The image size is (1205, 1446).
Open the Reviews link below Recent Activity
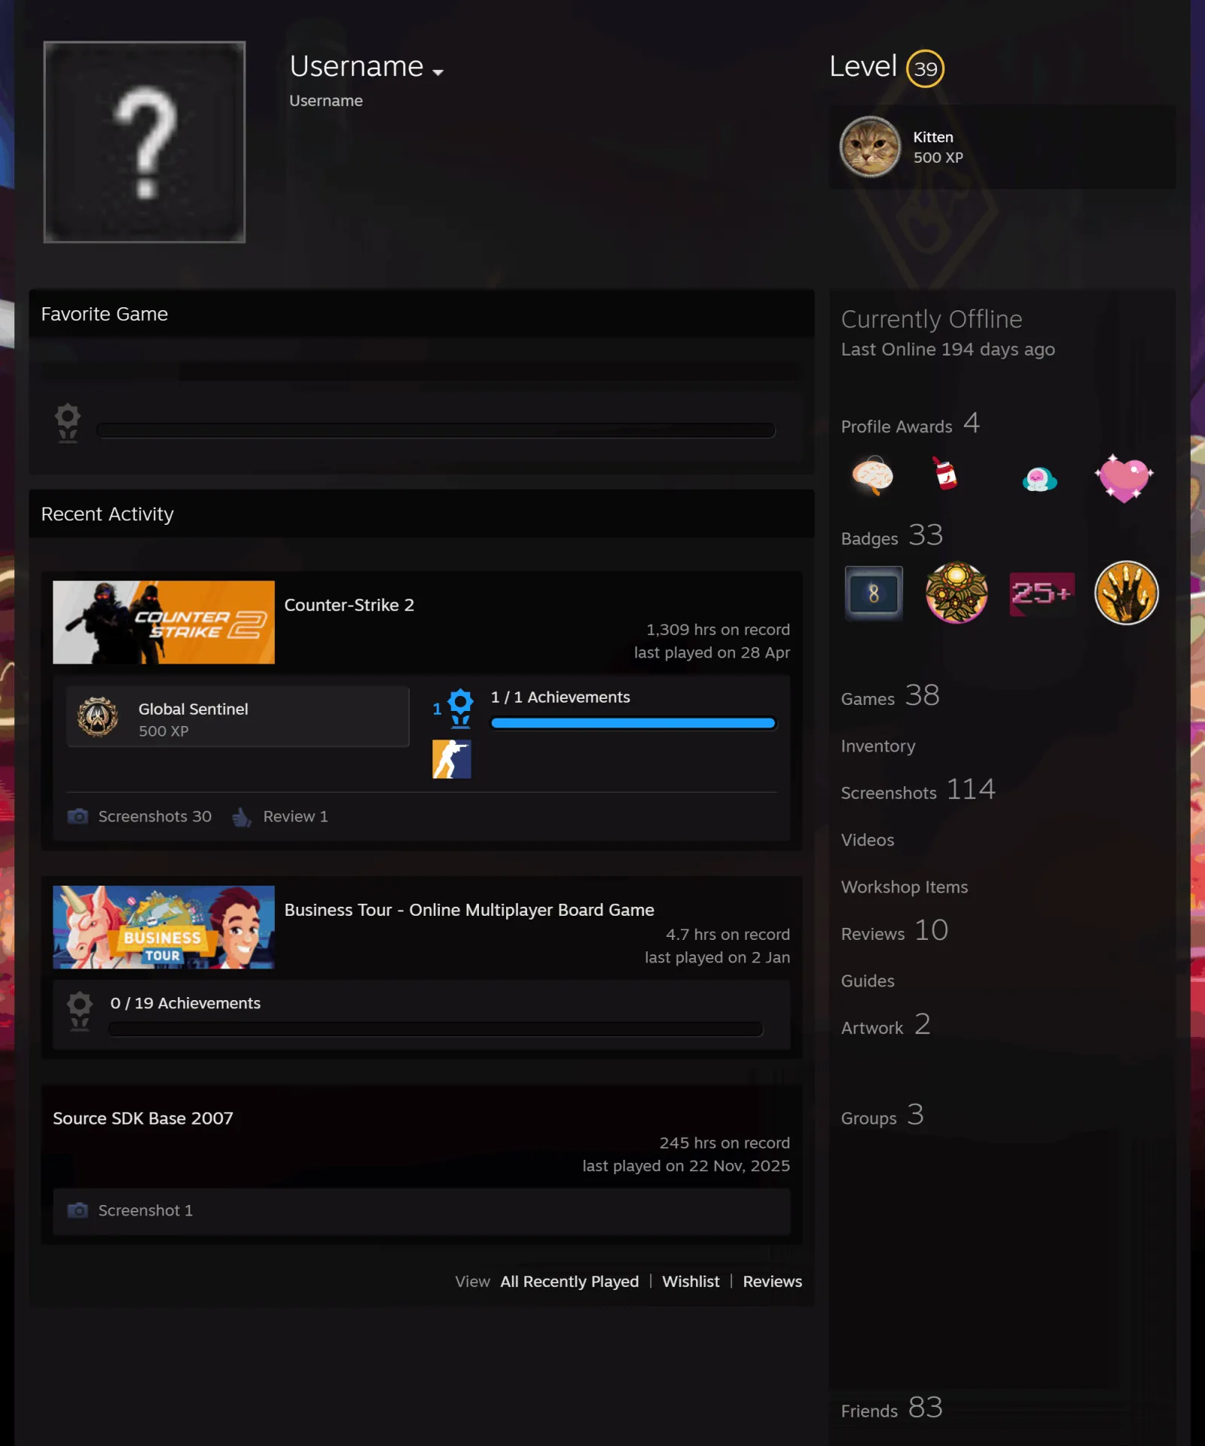[x=773, y=1281]
